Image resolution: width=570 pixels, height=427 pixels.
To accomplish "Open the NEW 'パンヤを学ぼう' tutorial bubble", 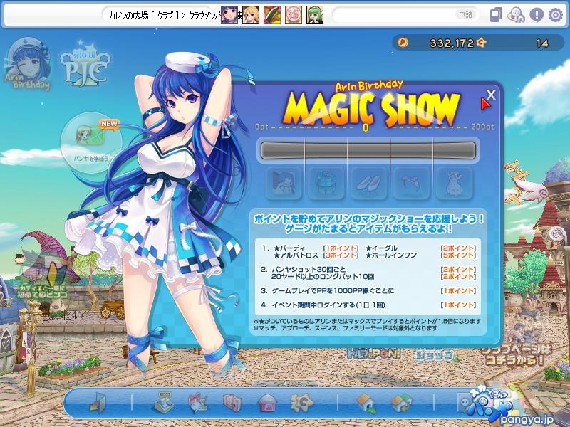I will 92,143.
